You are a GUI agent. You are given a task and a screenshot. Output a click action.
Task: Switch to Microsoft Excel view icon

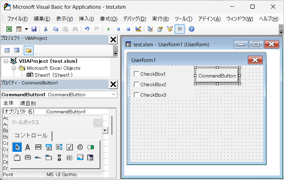coord(9,29)
